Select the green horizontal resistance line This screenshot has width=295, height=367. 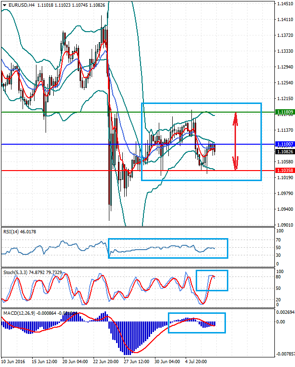tap(72, 112)
